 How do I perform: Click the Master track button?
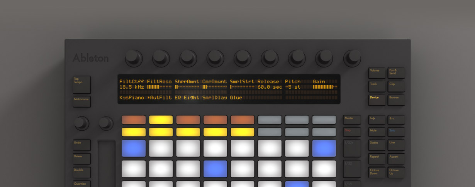click(352, 120)
